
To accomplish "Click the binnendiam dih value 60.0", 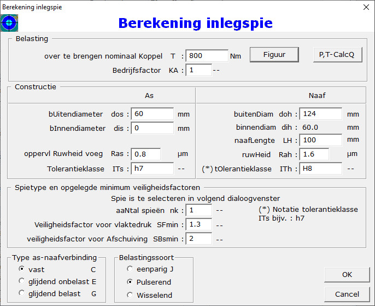I will [x=310, y=127].
